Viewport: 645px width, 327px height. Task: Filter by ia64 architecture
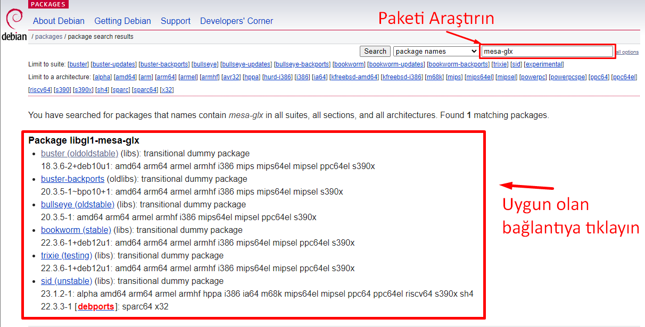(320, 77)
